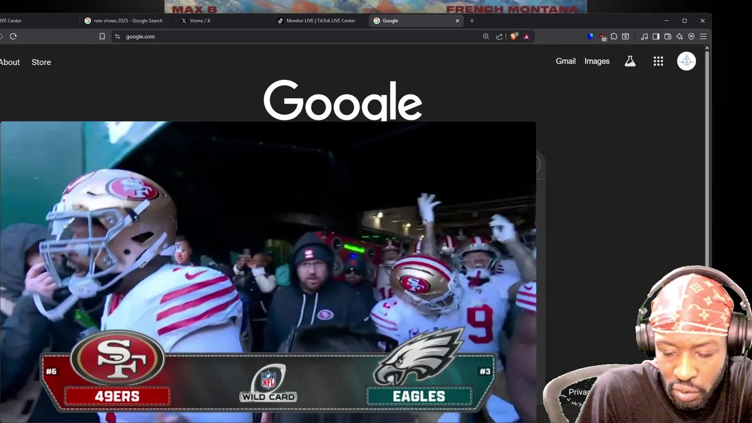The height and width of the screenshot is (423, 752).
Task: Open the Brave Wallet icon
Action: (x=668, y=36)
